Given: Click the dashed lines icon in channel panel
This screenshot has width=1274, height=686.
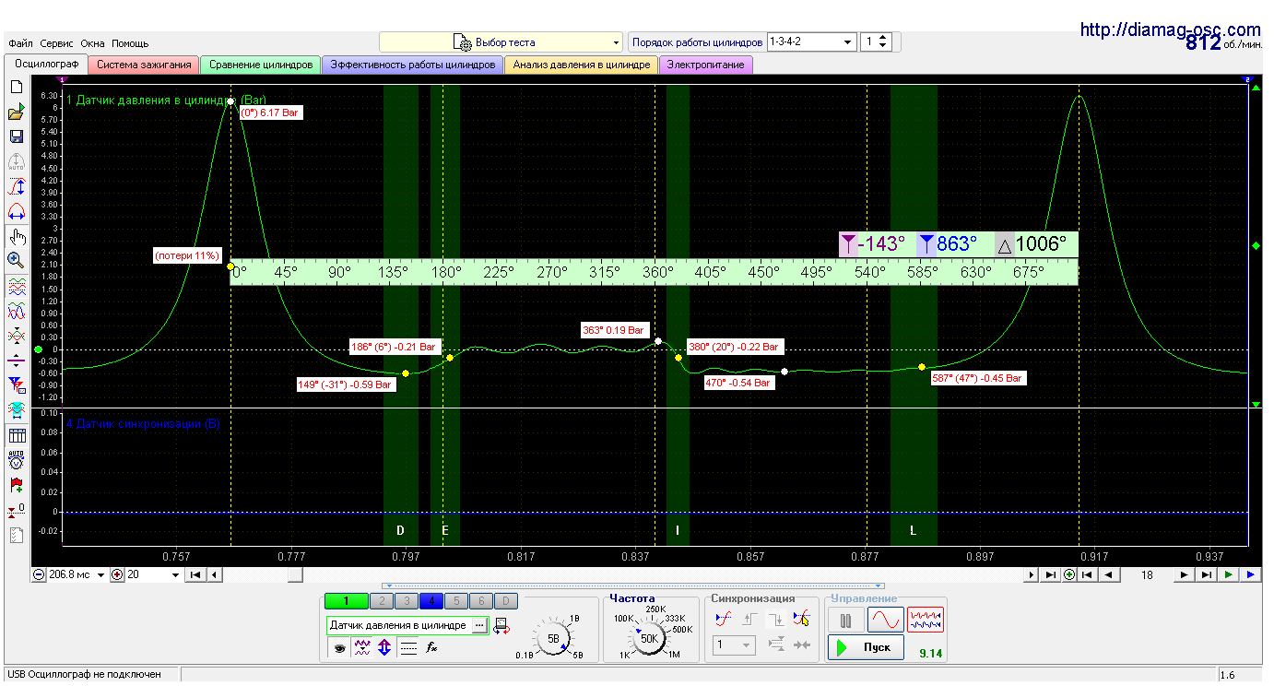Looking at the screenshot, I should pyautogui.click(x=408, y=648).
